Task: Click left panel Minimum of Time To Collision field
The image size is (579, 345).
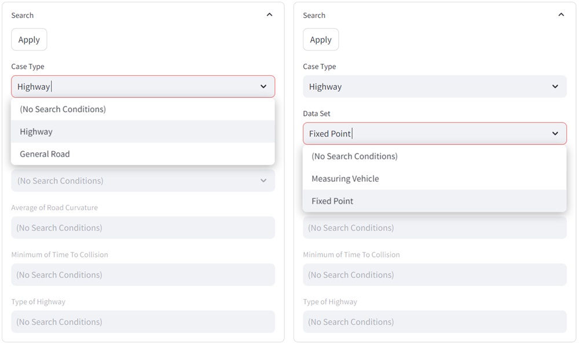Action: coord(142,275)
